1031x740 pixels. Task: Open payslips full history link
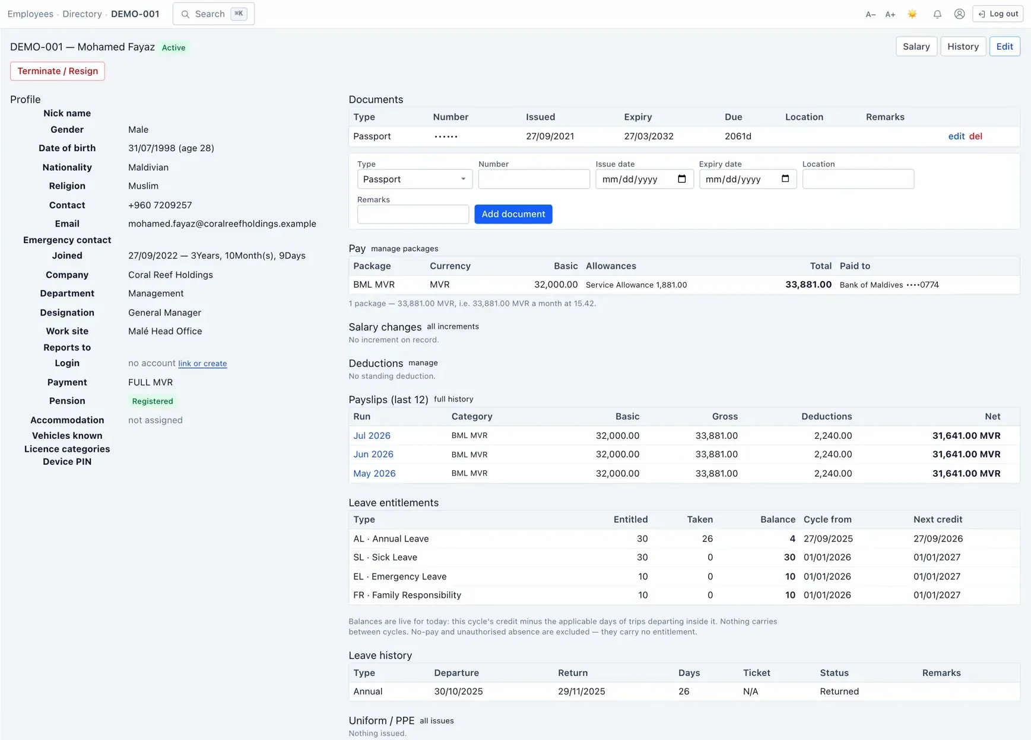[x=453, y=399]
